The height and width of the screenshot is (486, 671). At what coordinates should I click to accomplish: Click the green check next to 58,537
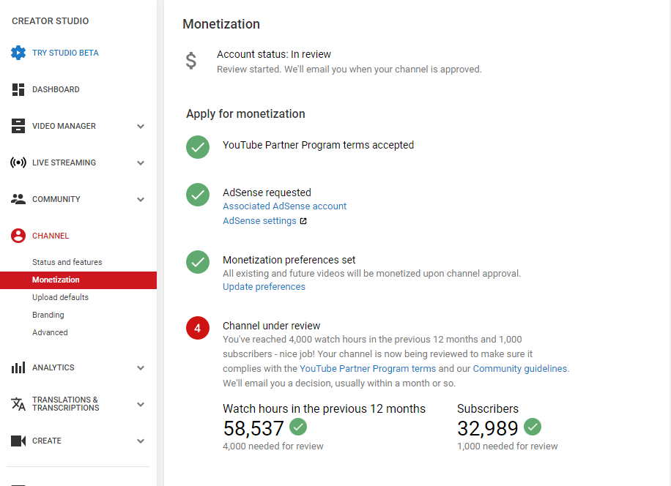pos(298,427)
